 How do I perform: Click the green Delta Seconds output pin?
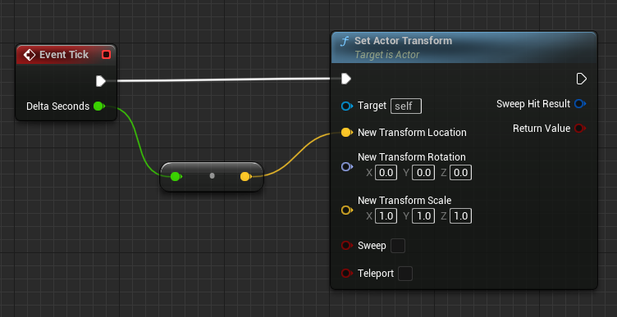tap(98, 106)
